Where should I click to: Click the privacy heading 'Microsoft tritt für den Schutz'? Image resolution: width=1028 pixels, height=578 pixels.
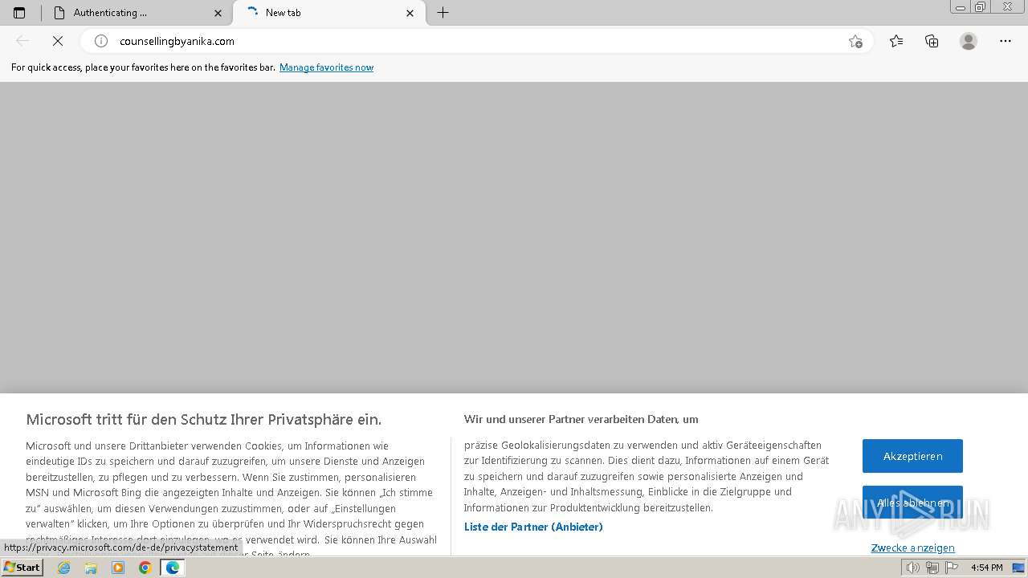pos(204,419)
